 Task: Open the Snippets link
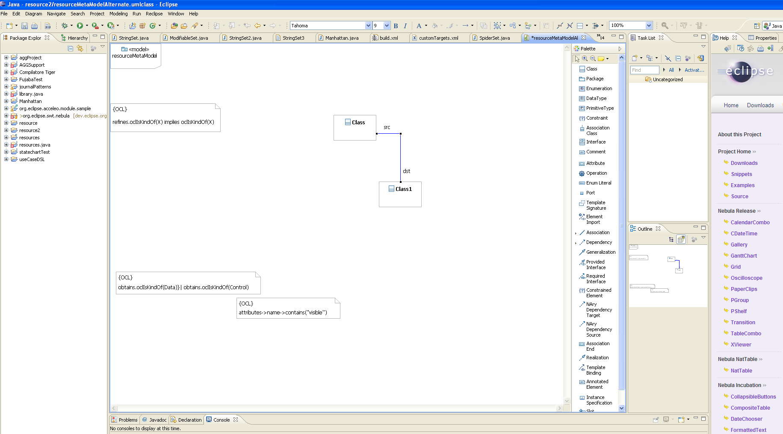click(741, 174)
